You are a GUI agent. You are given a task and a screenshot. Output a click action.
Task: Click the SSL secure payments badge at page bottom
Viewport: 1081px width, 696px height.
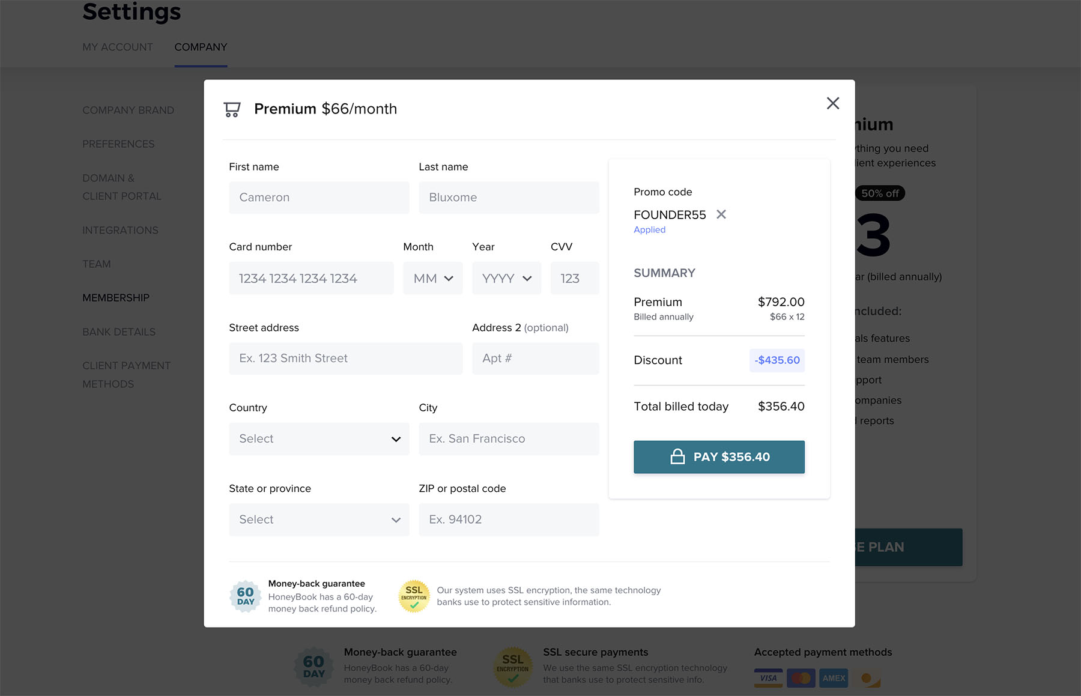tap(513, 666)
